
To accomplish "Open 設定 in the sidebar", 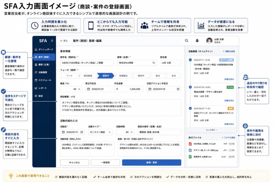I will click(x=44, y=96).
